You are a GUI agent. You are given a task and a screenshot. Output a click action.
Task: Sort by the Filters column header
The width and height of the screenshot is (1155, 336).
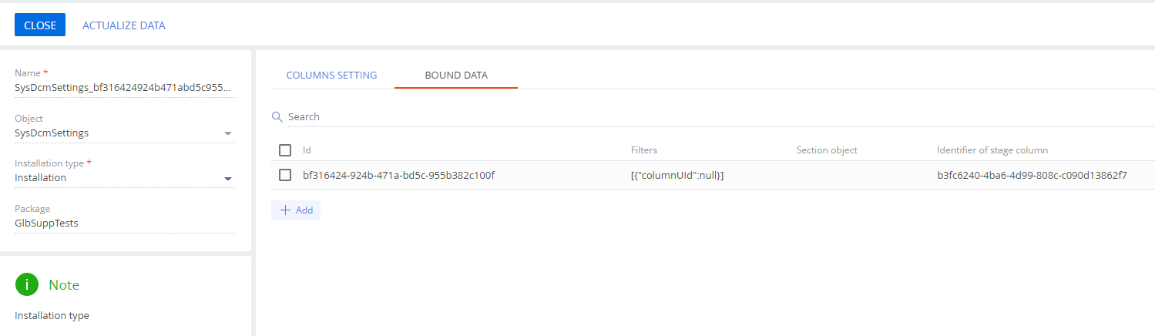click(643, 150)
